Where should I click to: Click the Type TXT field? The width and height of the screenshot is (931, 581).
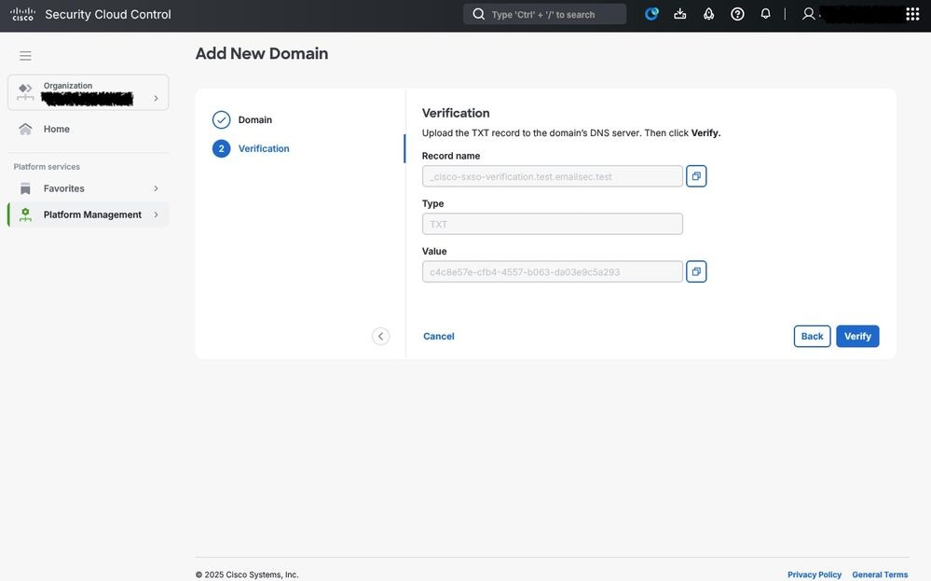point(553,224)
